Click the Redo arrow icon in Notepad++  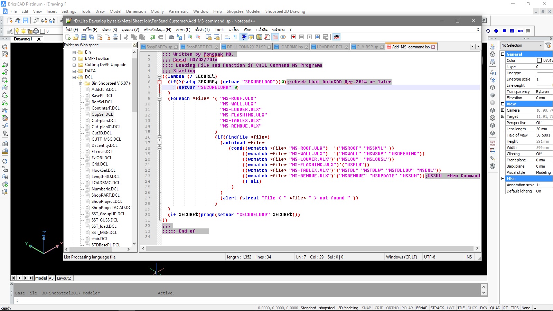pyautogui.click(x=161, y=37)
